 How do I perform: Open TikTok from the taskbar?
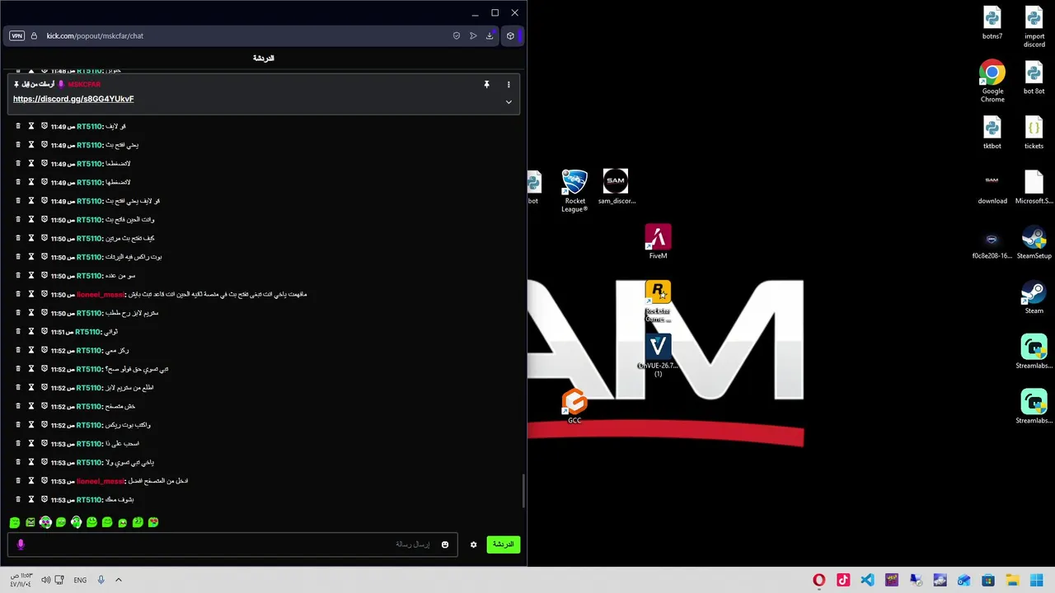843,581
